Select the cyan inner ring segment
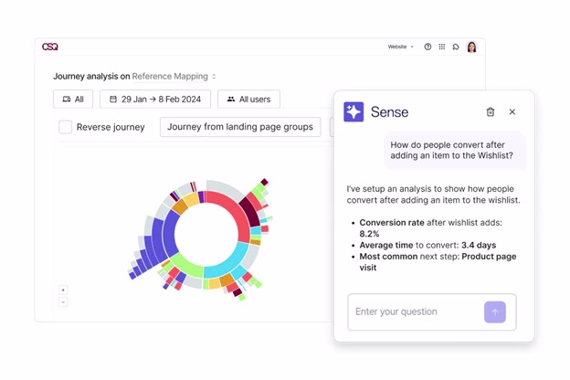The height and width of the screenshot is (380, 570). (227, 262)
